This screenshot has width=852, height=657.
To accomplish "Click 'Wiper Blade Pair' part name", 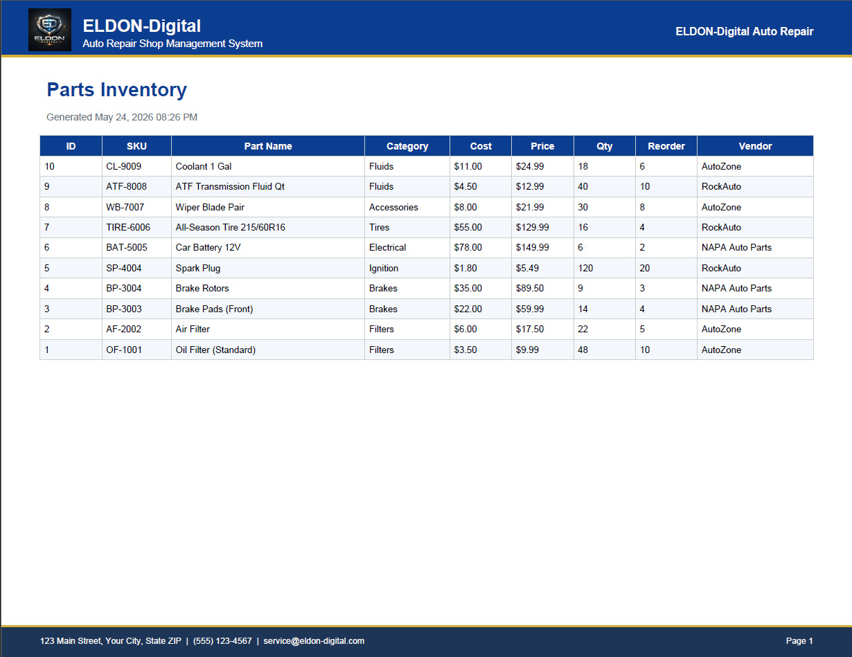I will click(210, 207).
